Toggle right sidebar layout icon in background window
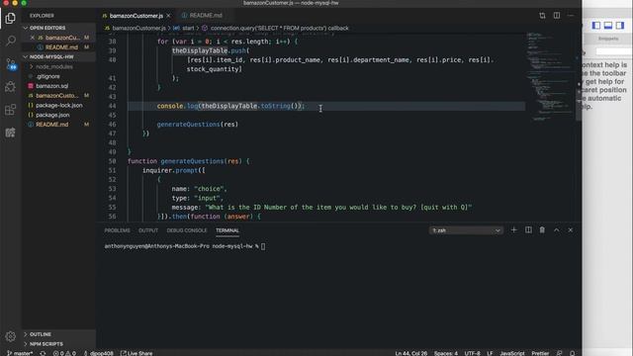The image size is (633, 356). 620,26
